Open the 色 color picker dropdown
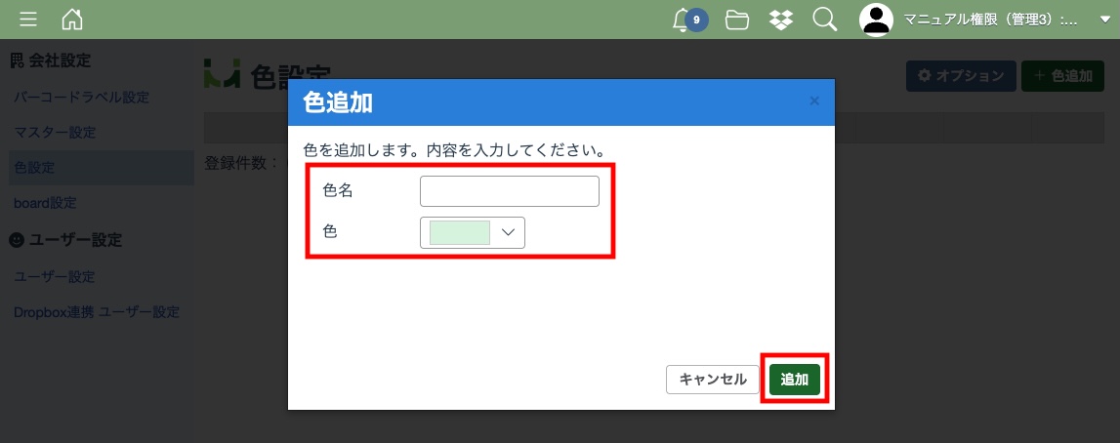Viewport: 1120px width, 443px height. coord(507,232)
